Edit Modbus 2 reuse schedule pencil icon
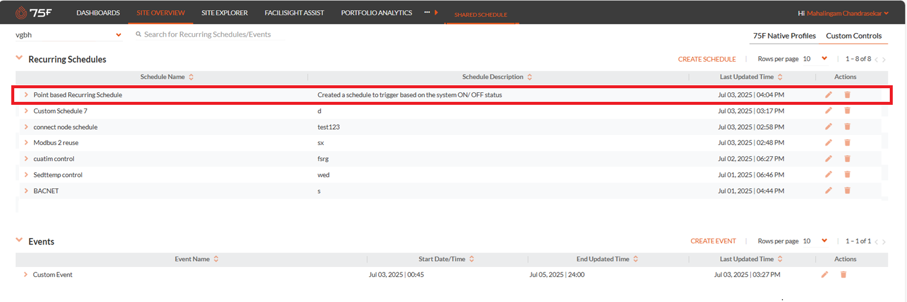Image resolution: width=907 pixels, height=302 pixels. point(829,143)
